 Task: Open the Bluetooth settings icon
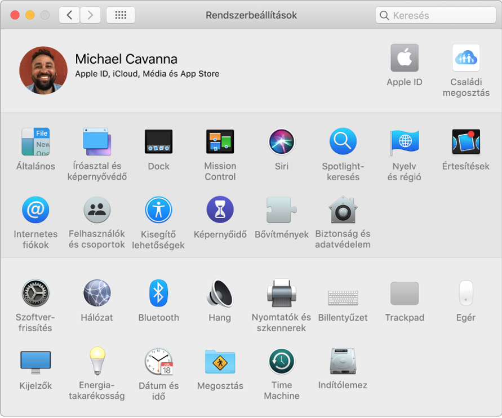coord(158,294)
